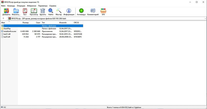207x109 pixels.
Task: Click the SFX archive tool icon
Action: (103, 11)
